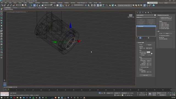
Task: Open the Hierarchy command panel tab
Action: point(143,13)
